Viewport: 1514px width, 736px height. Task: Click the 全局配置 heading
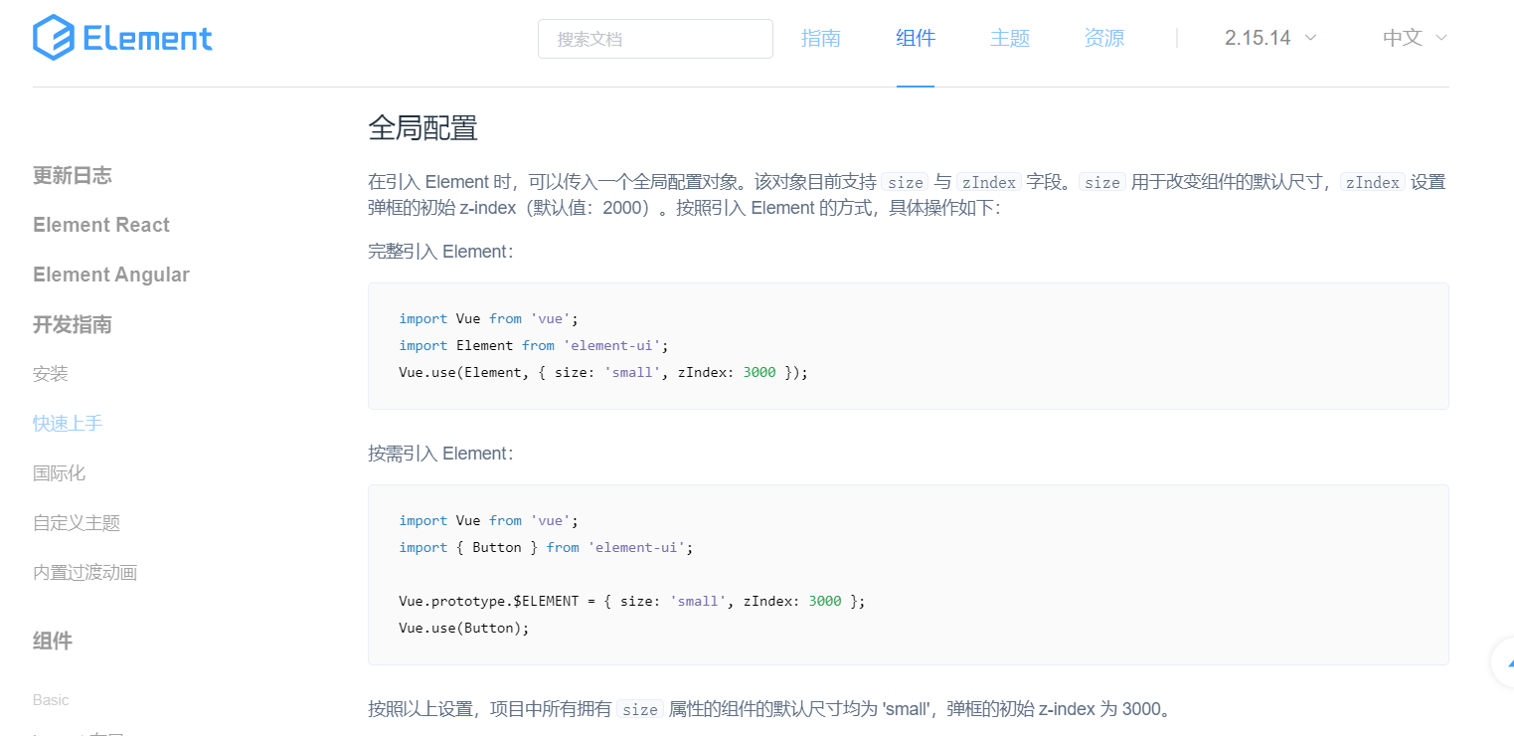(x=423, y=127)
